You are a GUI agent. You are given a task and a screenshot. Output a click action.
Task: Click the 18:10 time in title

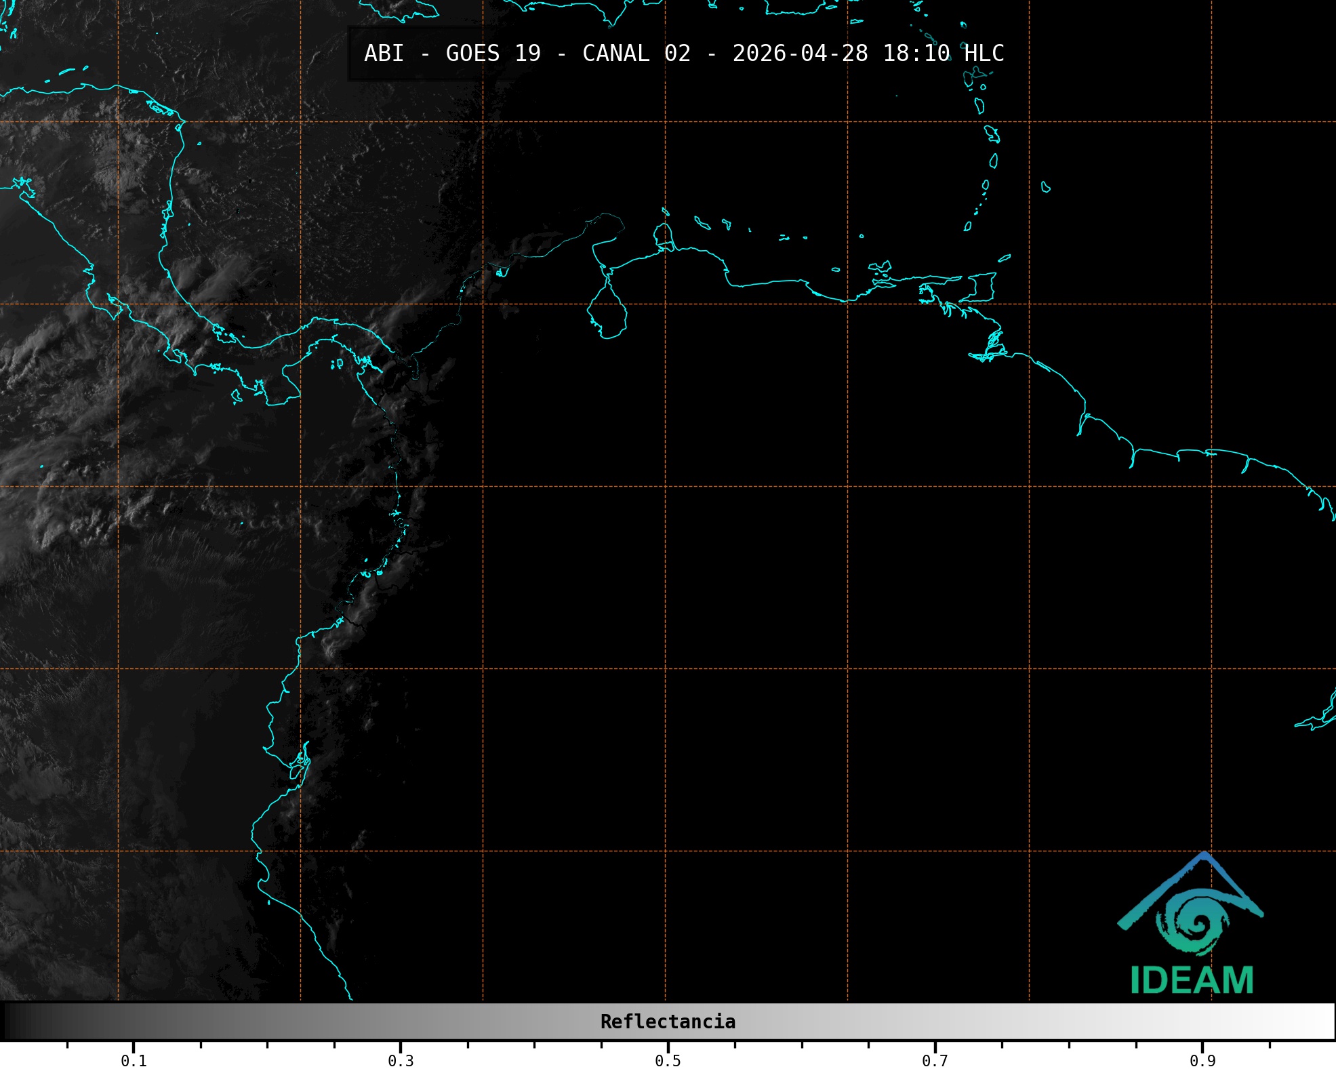click(x=916, y=54)
